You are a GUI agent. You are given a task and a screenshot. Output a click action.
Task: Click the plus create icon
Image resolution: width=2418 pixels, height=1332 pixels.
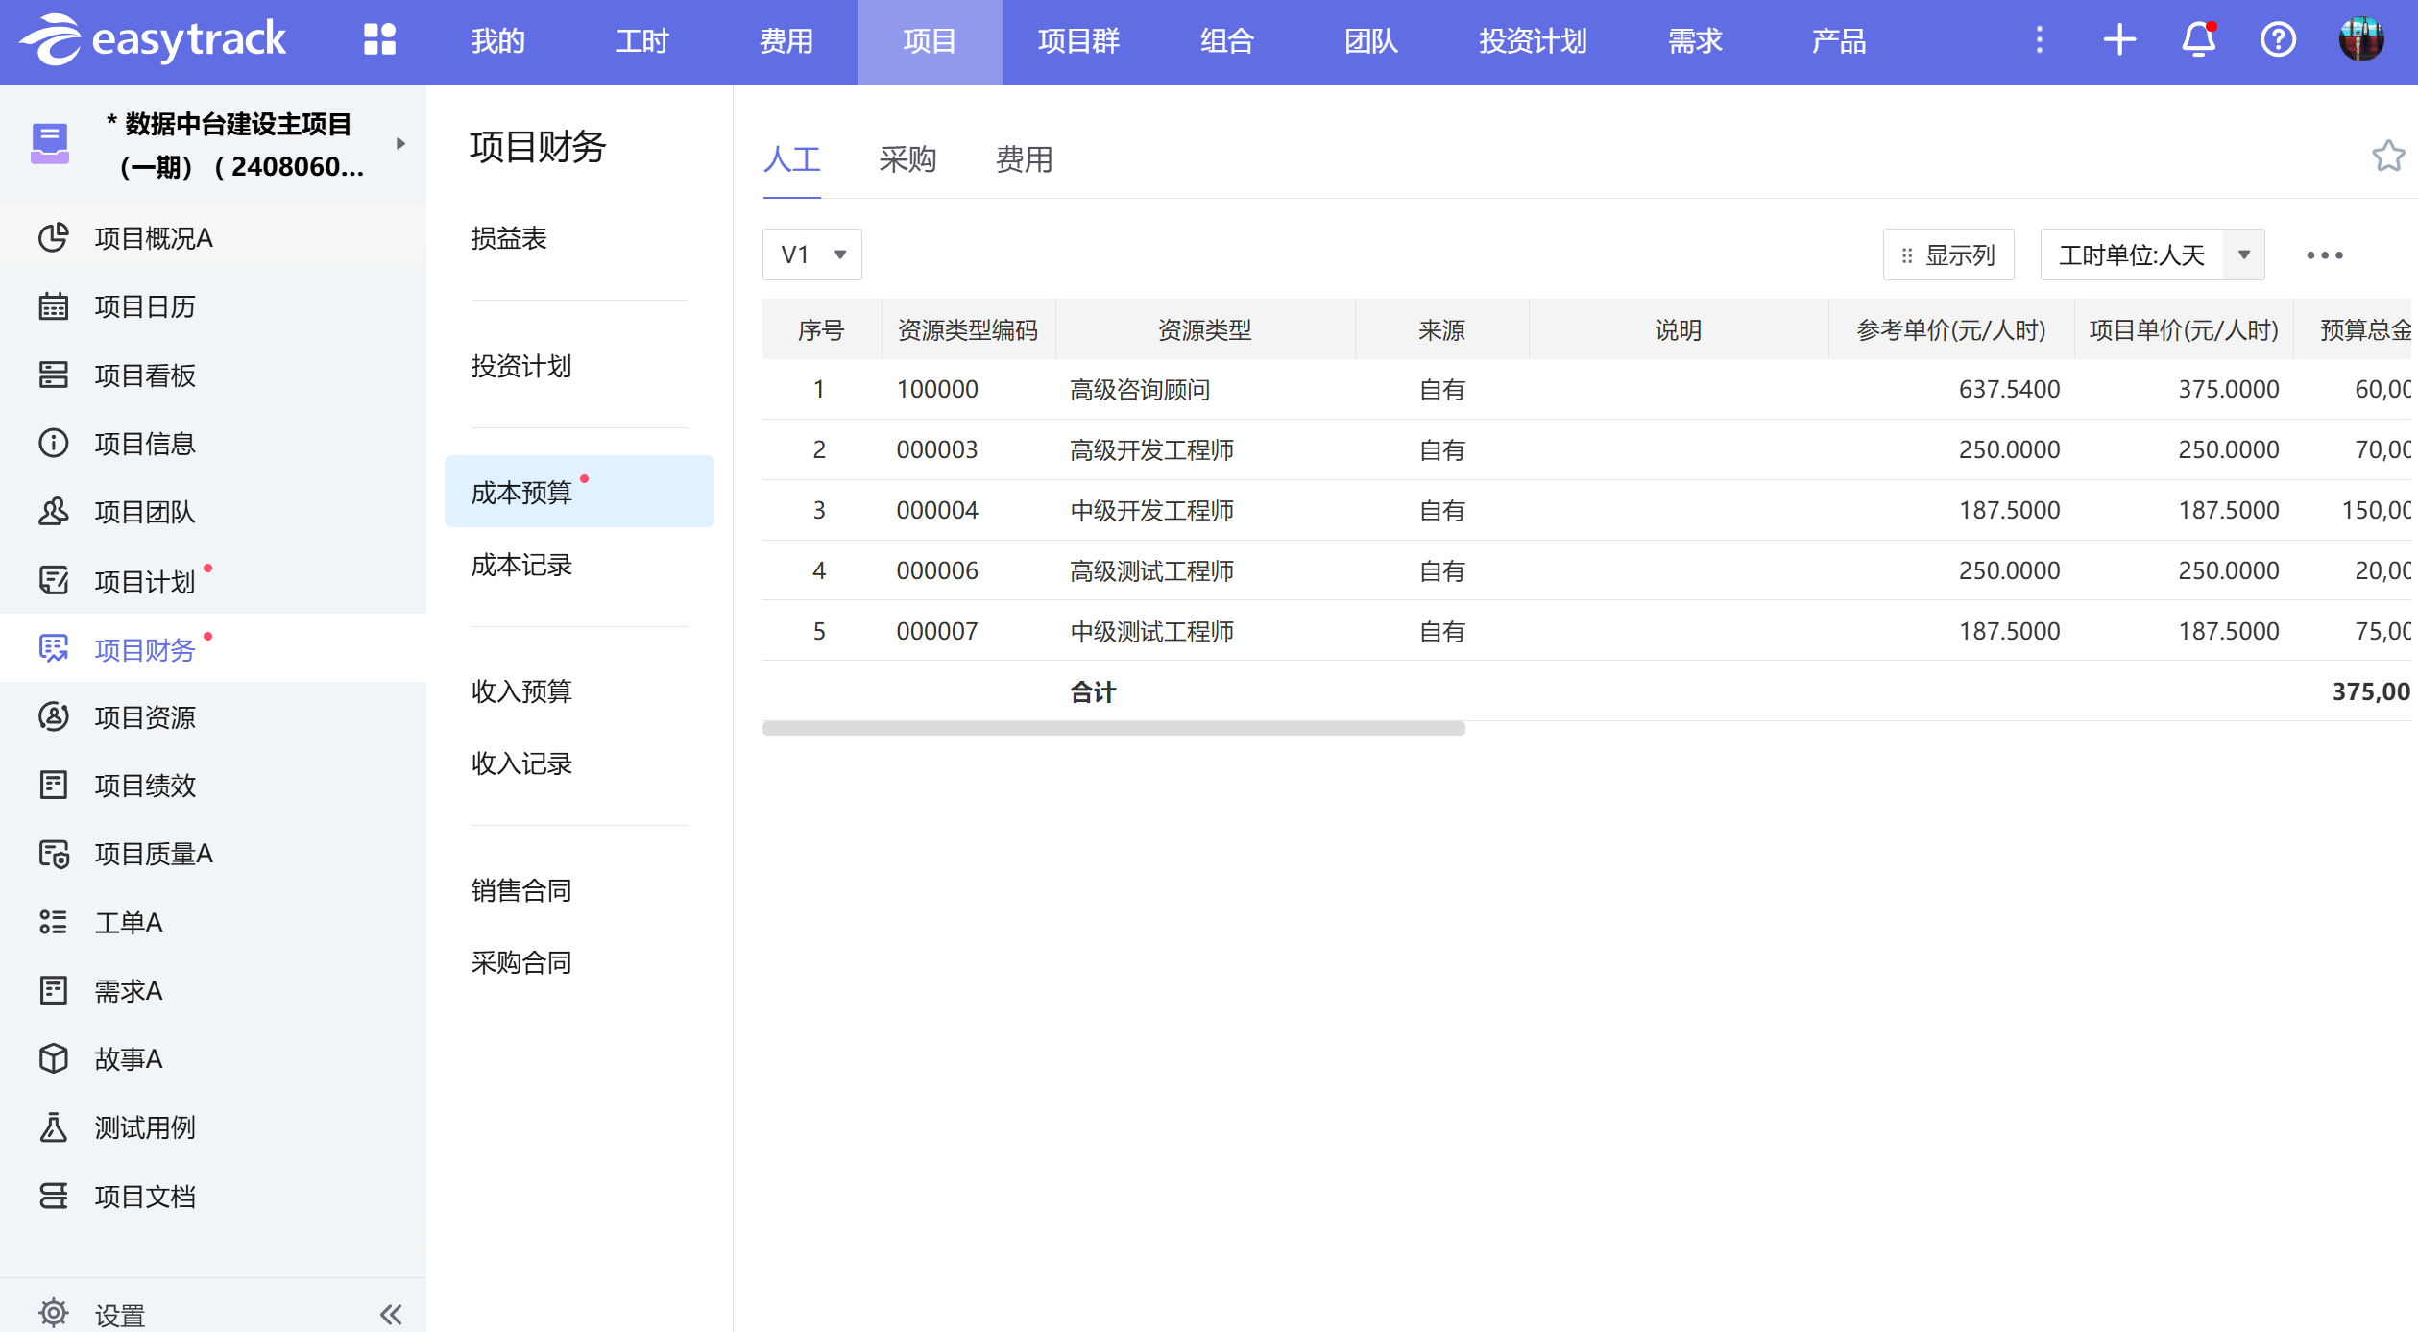(x=2119, y=40)
